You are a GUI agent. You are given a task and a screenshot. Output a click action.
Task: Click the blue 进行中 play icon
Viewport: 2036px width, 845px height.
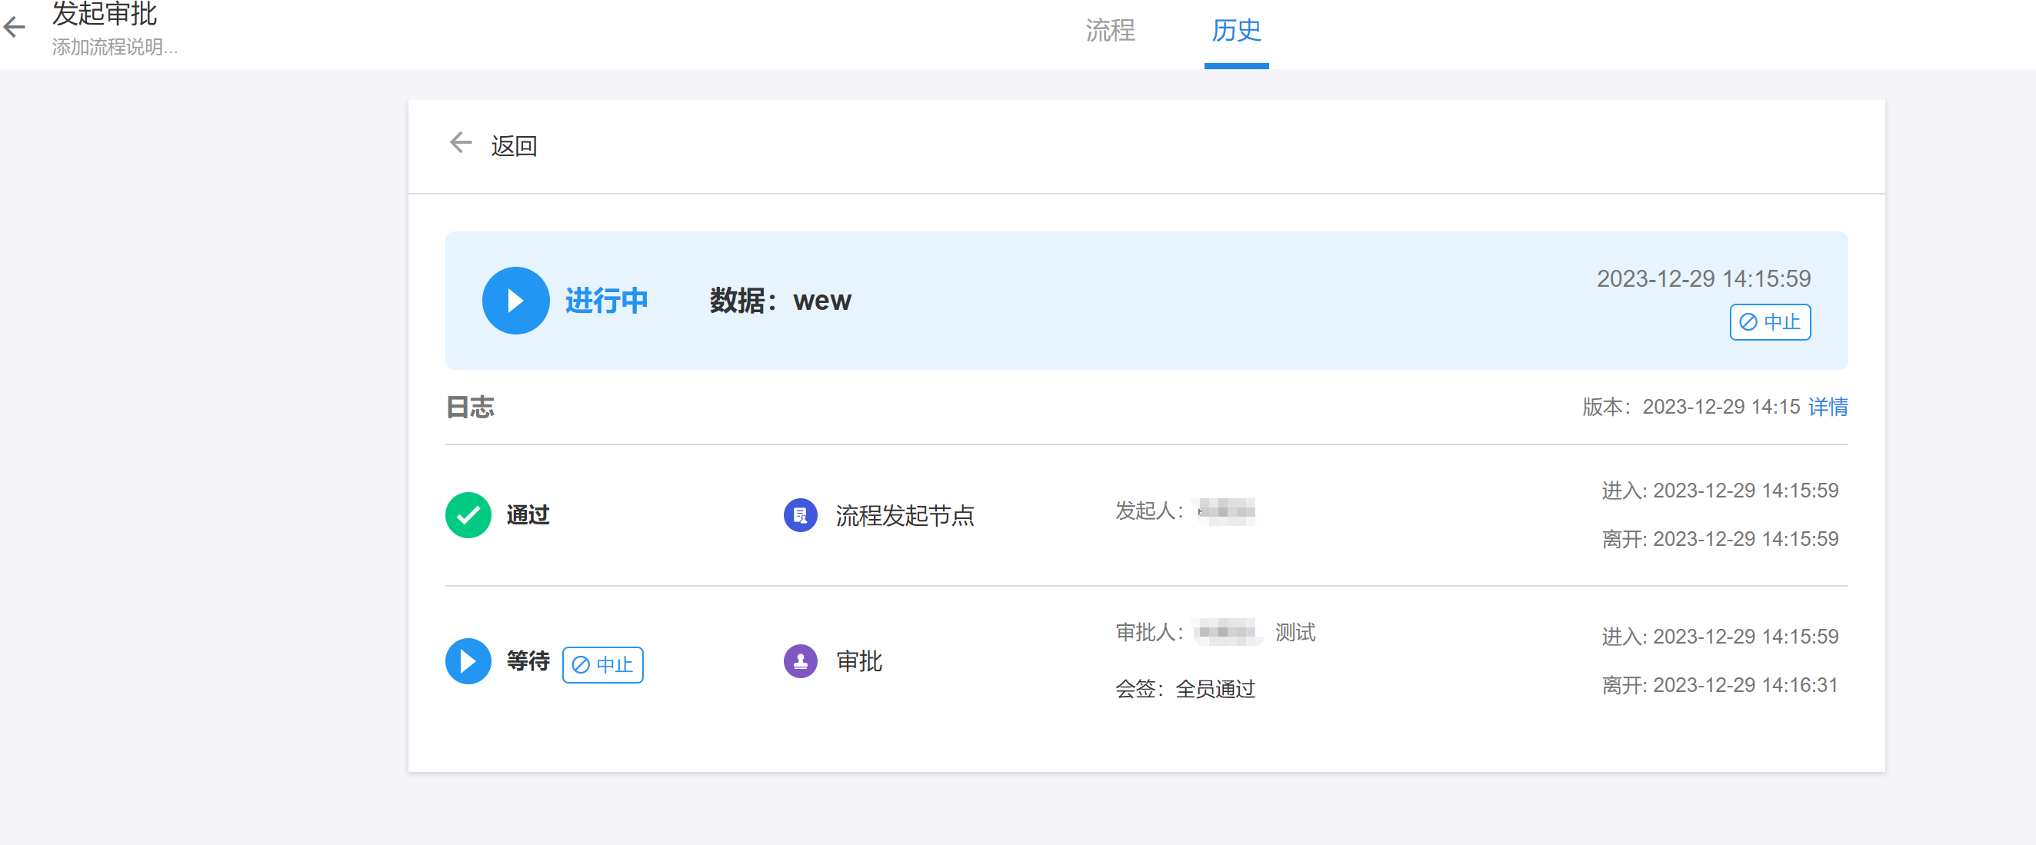[x=515, y=301]
